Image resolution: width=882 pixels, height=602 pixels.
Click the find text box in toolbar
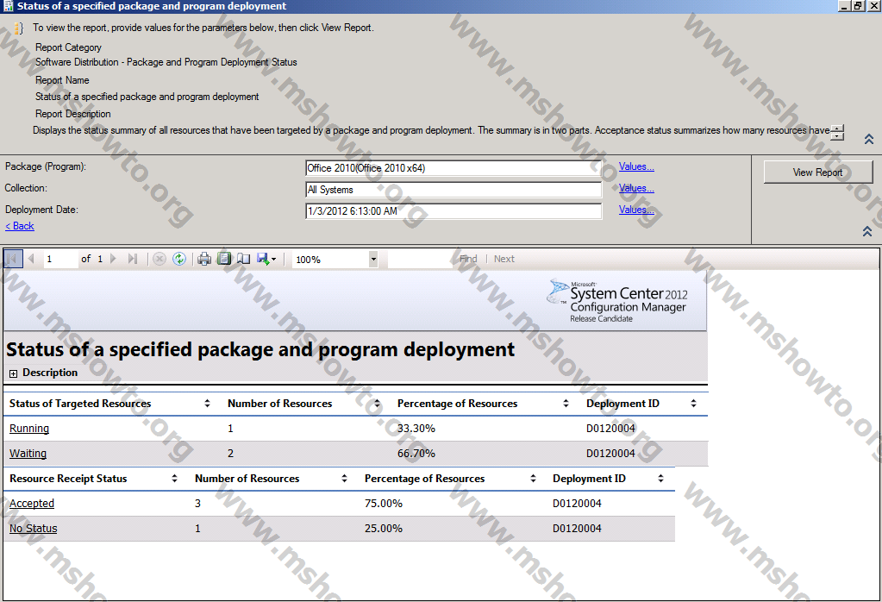click(421, 259)
